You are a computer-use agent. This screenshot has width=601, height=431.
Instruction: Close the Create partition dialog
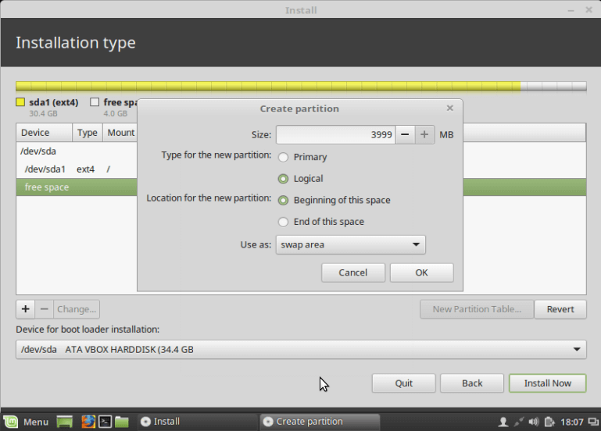coord(450,109)
